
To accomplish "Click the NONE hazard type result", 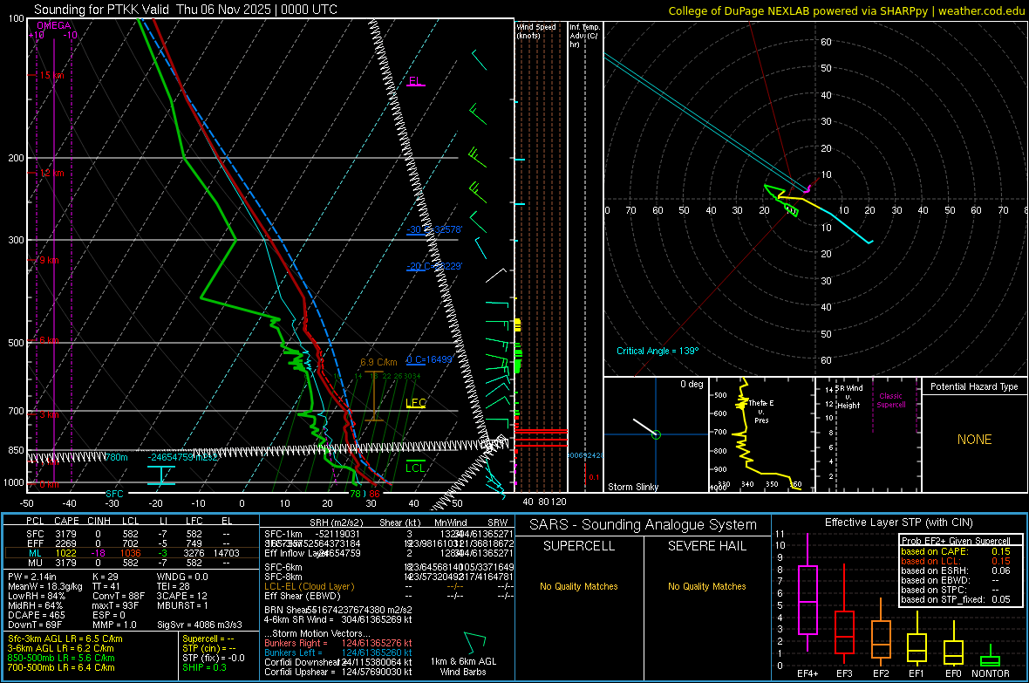I will click(975, 440).
